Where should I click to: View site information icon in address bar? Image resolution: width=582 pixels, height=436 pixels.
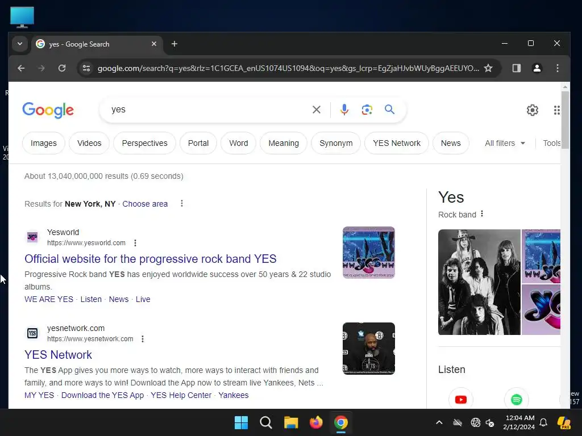(x=86, y=68)
